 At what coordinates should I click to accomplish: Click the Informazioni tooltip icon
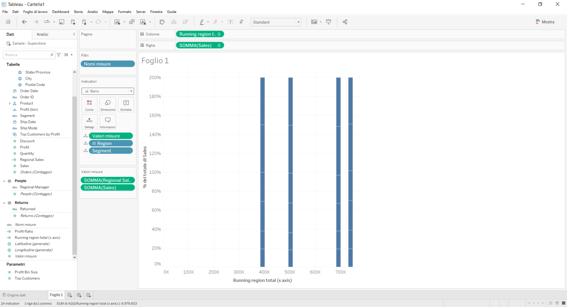[x=107, y=122]
